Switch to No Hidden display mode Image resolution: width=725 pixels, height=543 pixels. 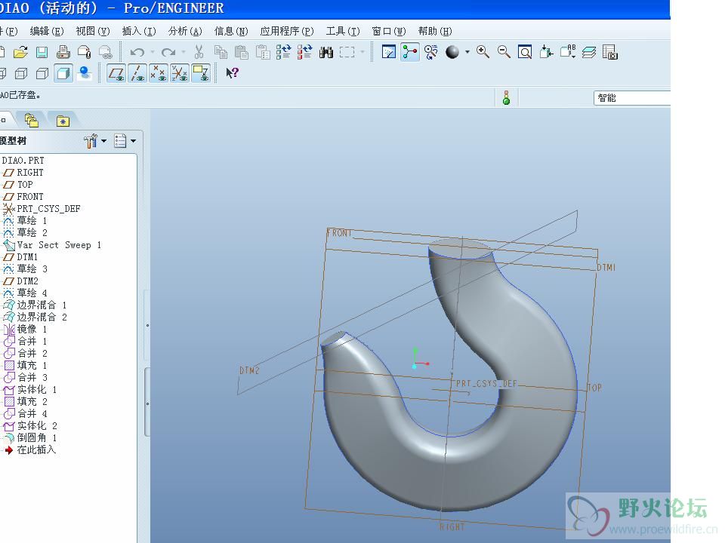(42, 73)
